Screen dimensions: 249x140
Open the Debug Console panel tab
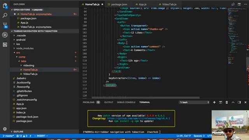coord(126,102)
